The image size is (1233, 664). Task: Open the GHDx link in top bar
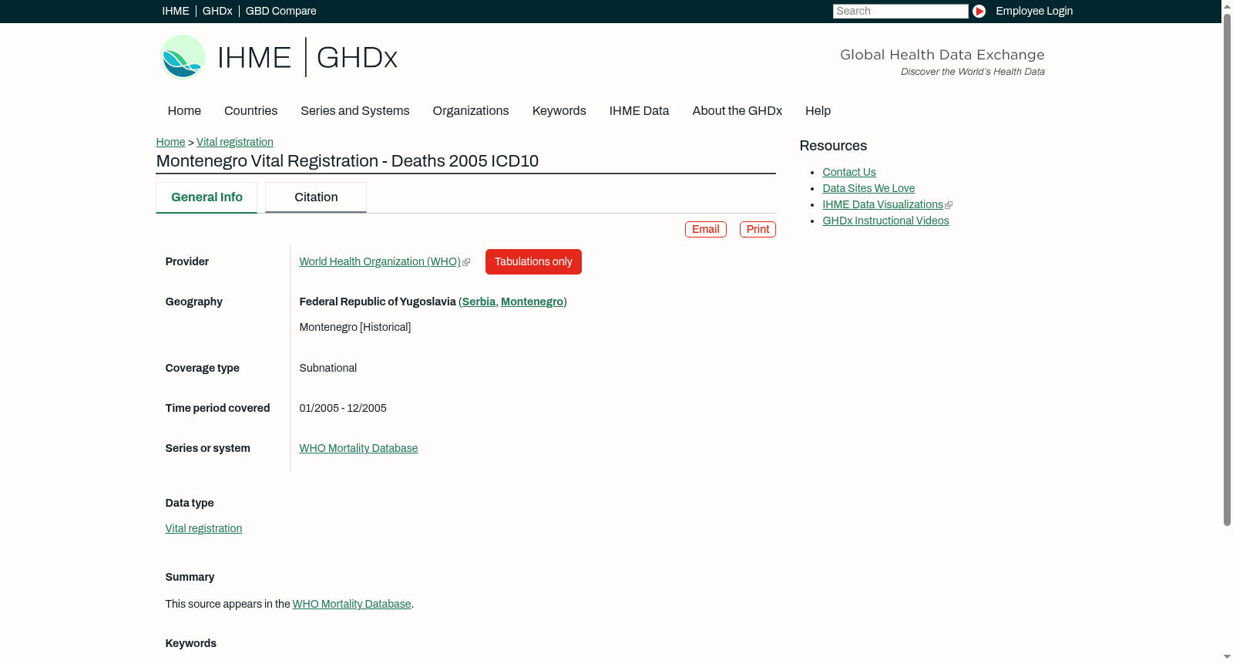point(217,11)
